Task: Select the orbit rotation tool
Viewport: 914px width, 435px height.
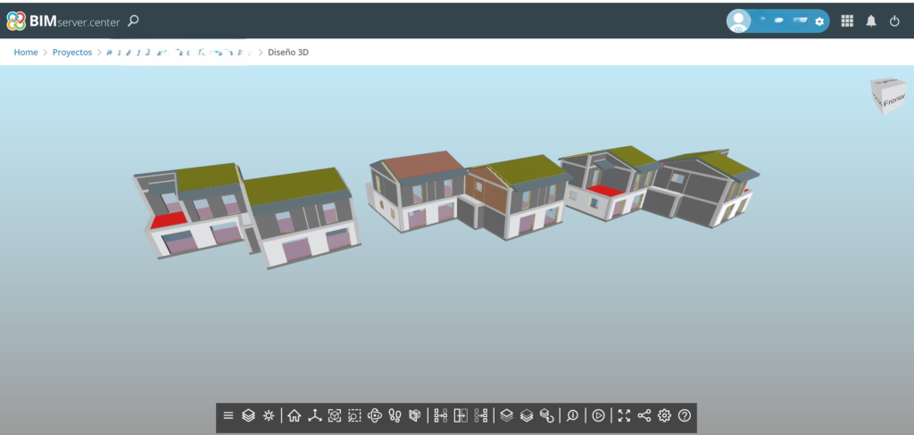Action: point(375,415)
